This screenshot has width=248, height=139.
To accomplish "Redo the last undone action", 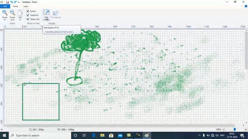I will [15, 2].
